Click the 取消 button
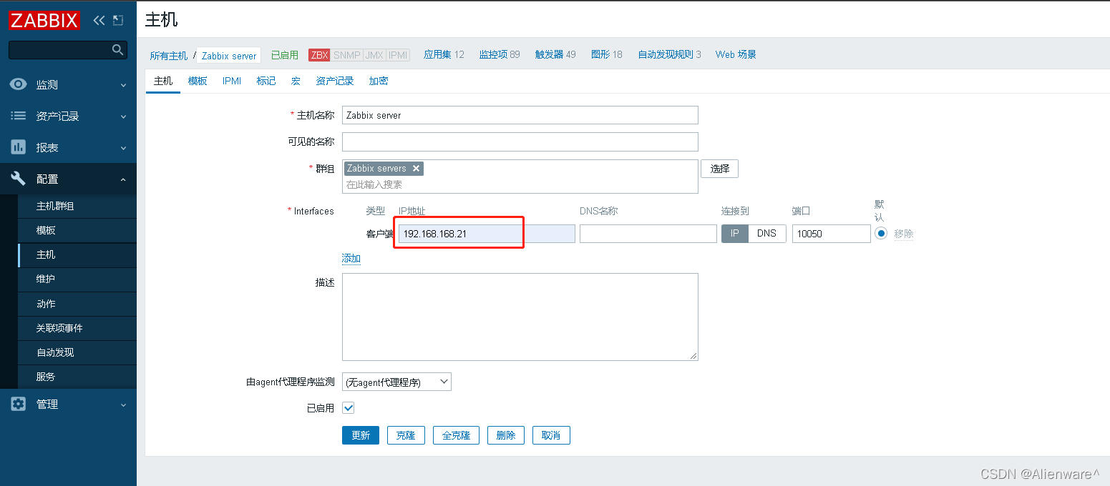Image resolution: width=1110 pixels, height=486 pixels. point(551,435)
